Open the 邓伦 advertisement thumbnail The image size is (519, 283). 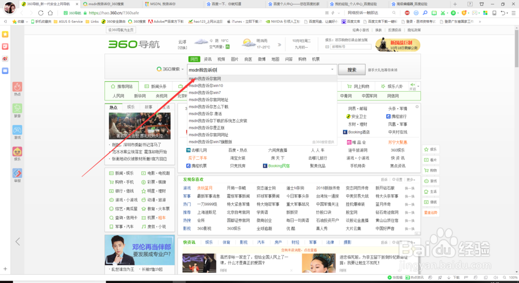coord(140,250)
